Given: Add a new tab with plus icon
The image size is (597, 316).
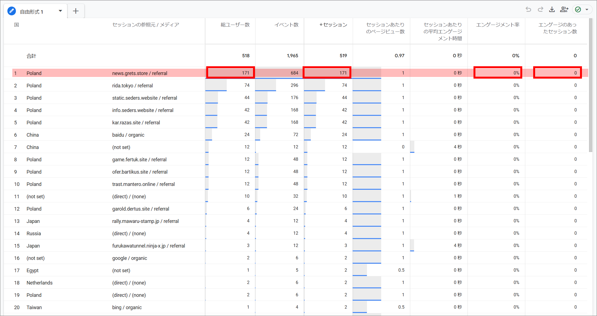Looking at the screenshot, I should pyautogui.click(x=76, y=11).
